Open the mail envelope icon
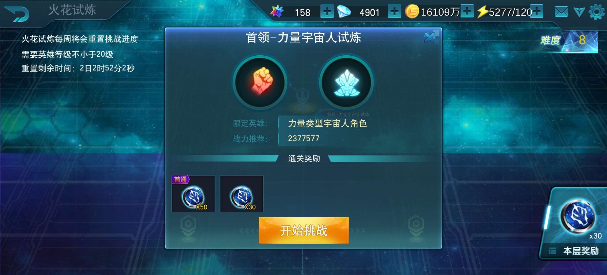Image resolution: width=607 pixels, height=275 pixels. [x=561, y=12]
